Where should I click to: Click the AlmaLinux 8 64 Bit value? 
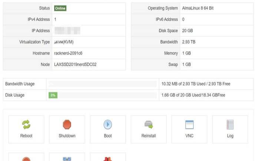(x=198, y=8)
